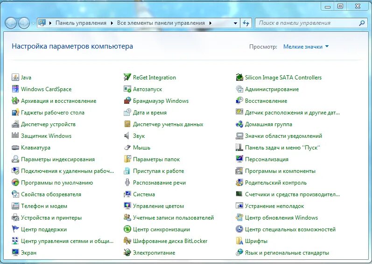Click the Брандмауэр Windows icon

click(x=127, y=100)
